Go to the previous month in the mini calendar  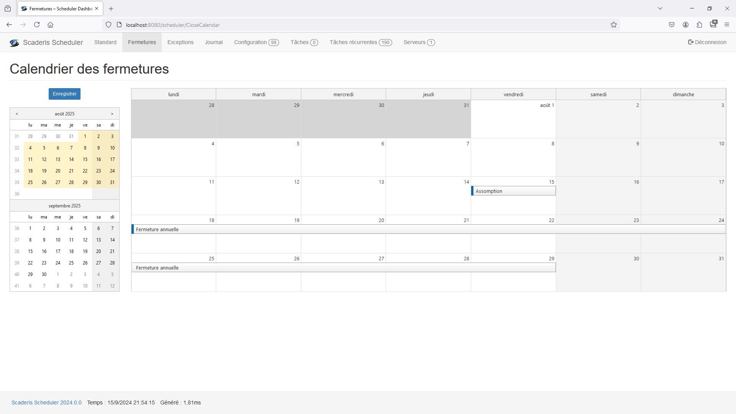point(17,114)
